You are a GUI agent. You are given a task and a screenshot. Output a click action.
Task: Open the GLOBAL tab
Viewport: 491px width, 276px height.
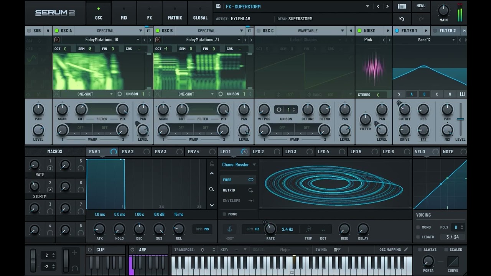click(200, 13)
